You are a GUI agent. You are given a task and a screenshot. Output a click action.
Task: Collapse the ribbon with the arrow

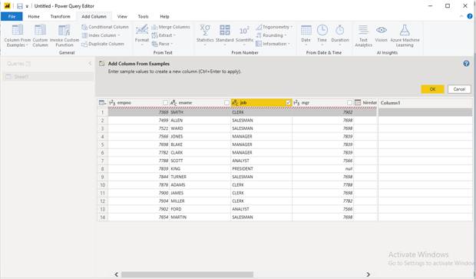pyautogui.click(x=461, y=16)
